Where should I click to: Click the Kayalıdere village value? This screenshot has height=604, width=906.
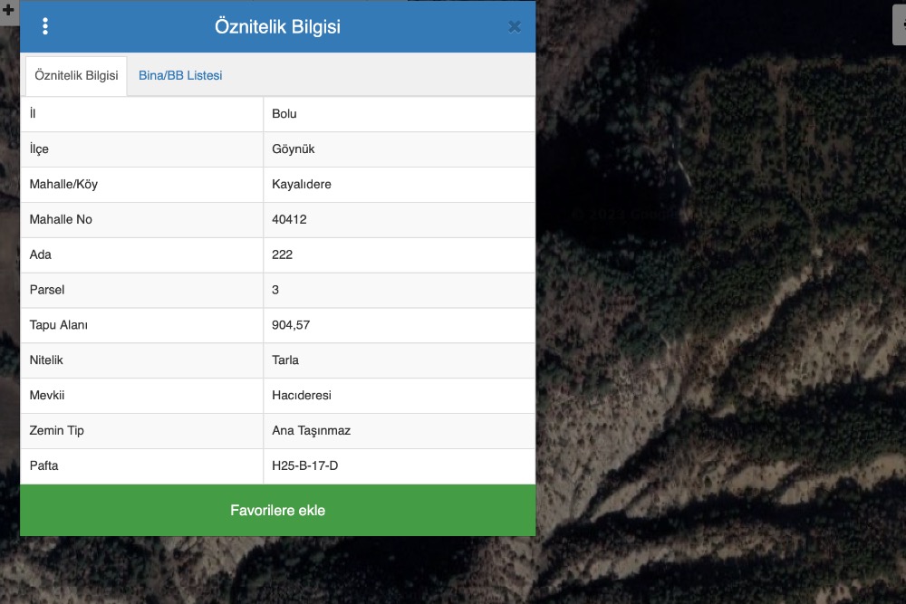302,185
